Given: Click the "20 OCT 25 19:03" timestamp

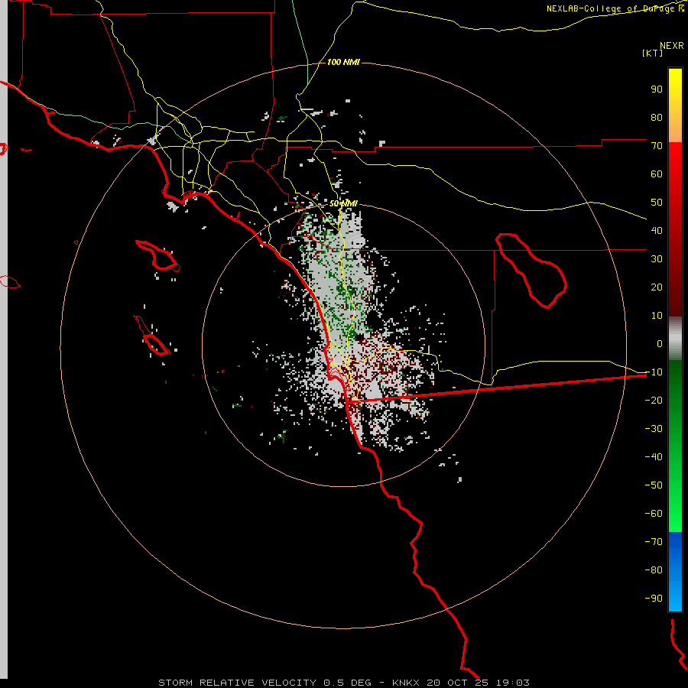Looking at the screenshot, I should click(478, 683).
